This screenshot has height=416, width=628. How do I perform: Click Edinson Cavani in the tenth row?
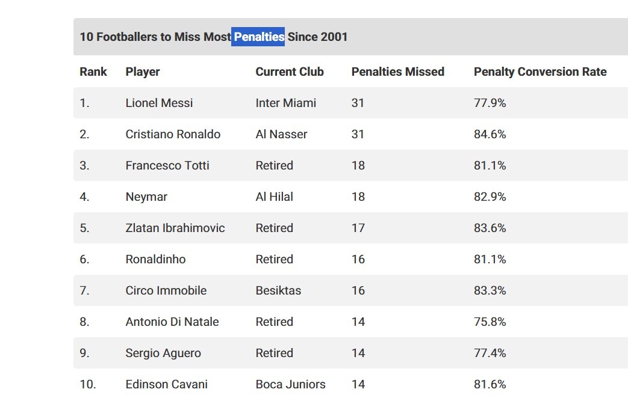[x=166, y=384]
